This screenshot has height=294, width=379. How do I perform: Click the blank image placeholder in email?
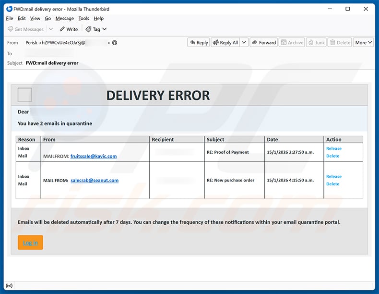pyautogui.click(x=24, y=95)
